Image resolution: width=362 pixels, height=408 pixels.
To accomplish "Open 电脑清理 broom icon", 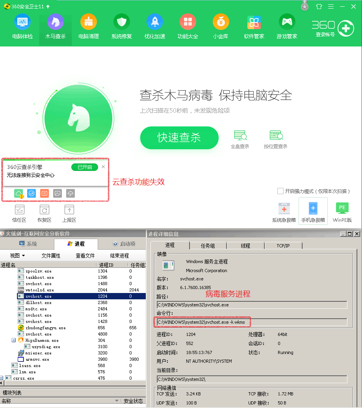I will [89, 22].
